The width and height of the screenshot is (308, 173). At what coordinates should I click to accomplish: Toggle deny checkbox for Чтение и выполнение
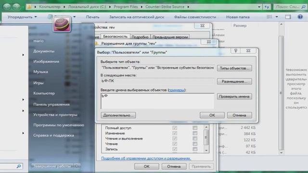click(x=195, y=138)
